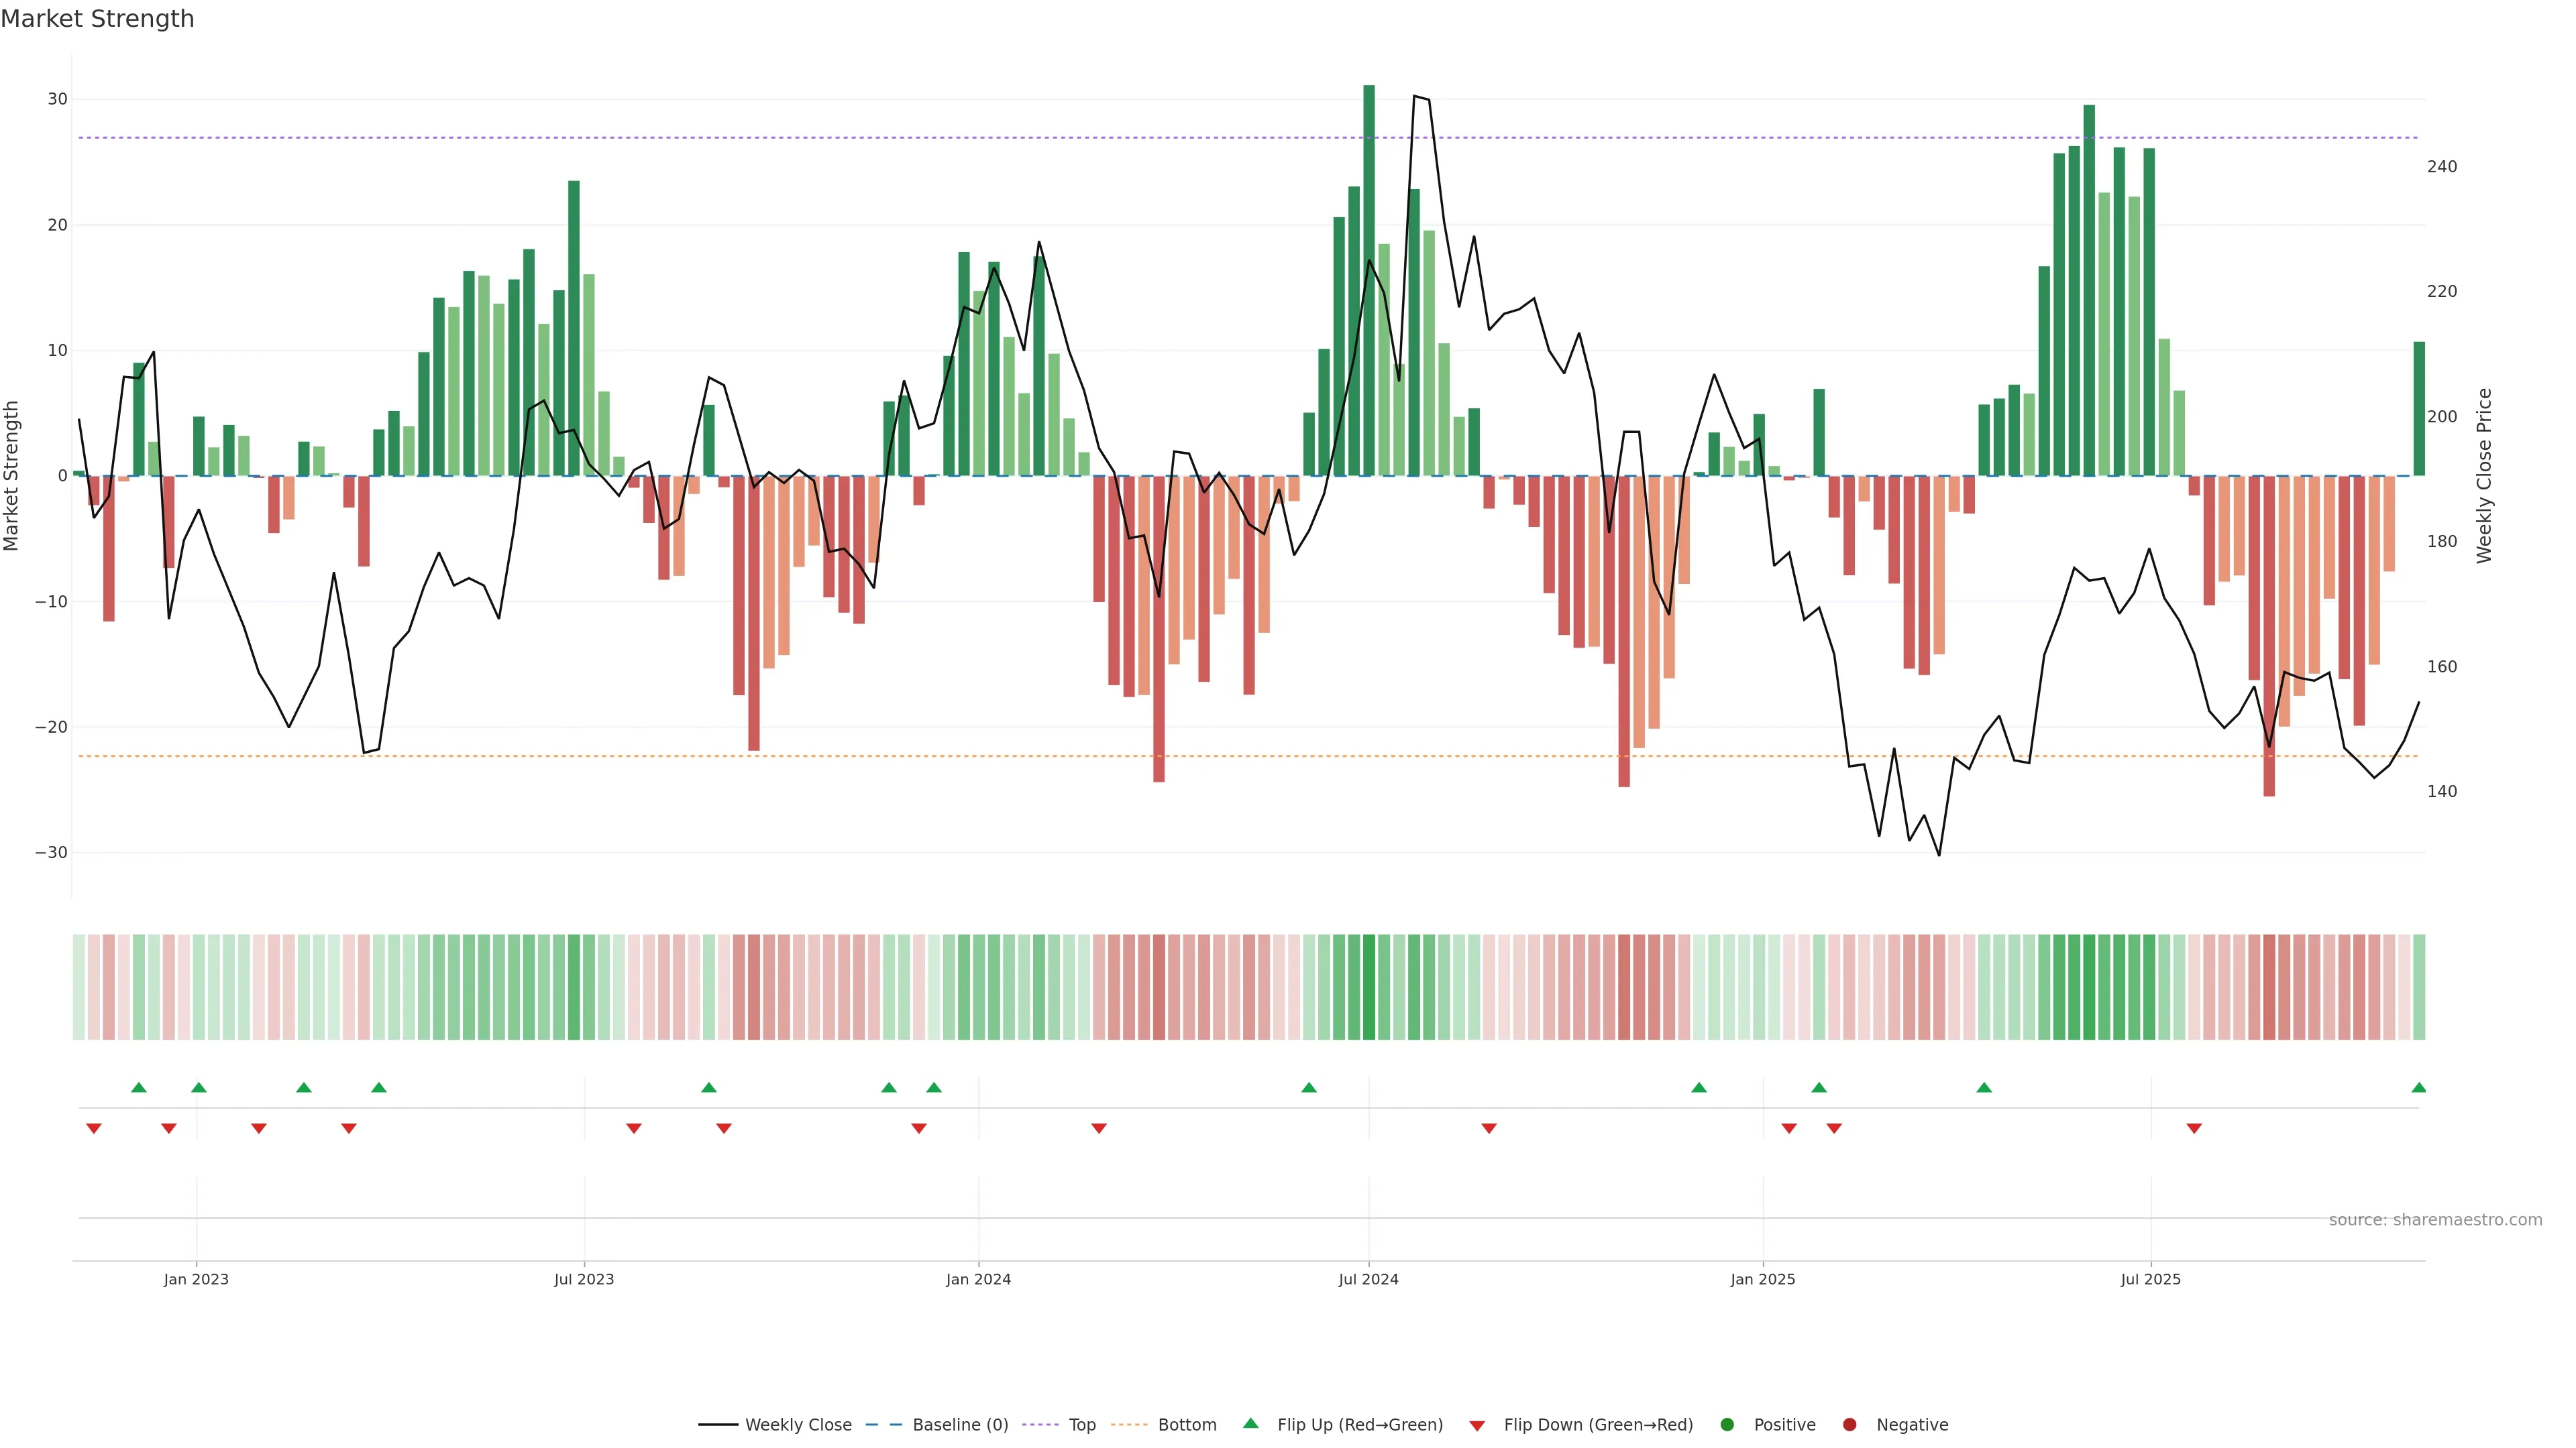Click Flip Down red triangle legend icon
Viewport: 2576px width, 1448px height.
point(1477,1425)
